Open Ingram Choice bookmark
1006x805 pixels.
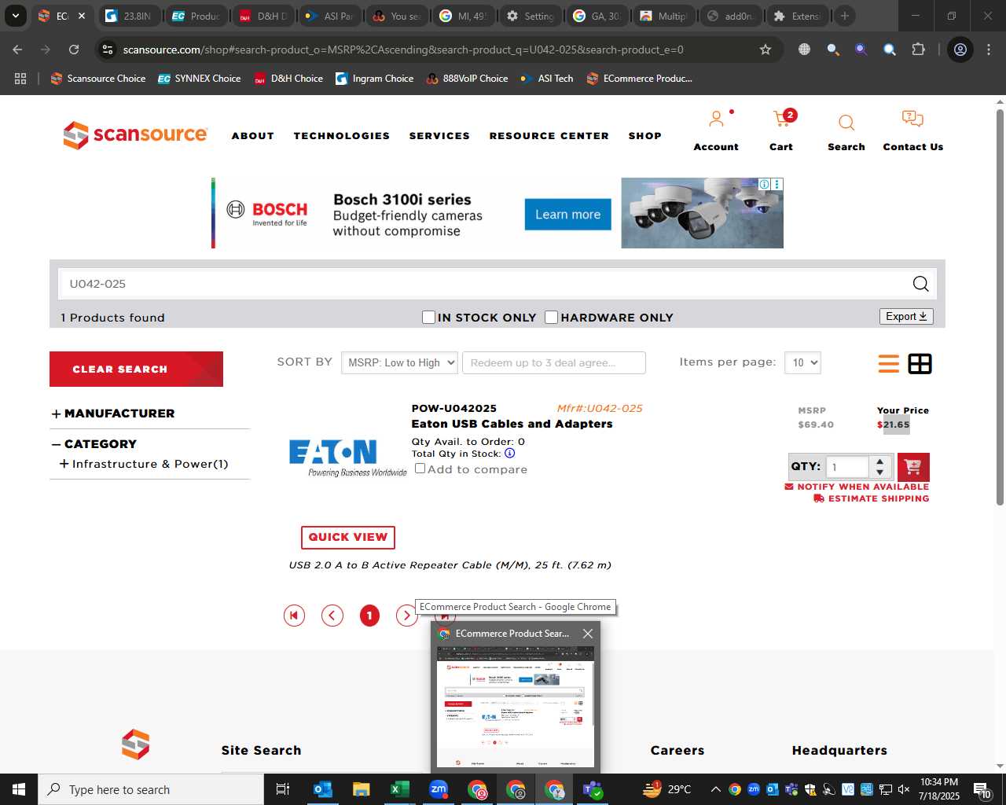[x=374, y=79]
